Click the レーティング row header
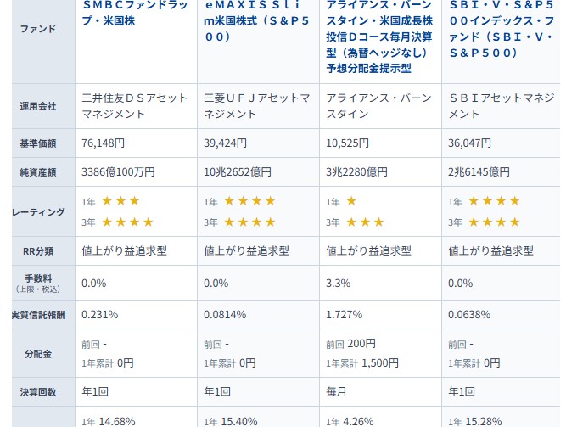 (x=37, y=211)
